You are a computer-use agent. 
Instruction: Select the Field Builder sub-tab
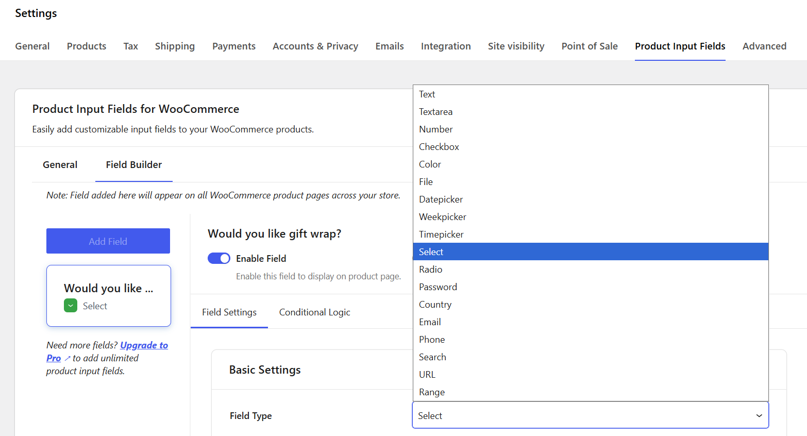click(x=134, y=165)
